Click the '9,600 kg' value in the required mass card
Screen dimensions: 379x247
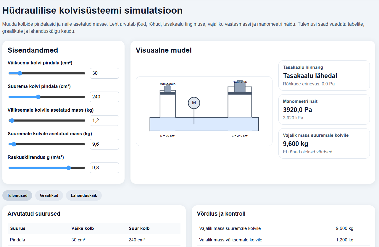tap(296, 144)
